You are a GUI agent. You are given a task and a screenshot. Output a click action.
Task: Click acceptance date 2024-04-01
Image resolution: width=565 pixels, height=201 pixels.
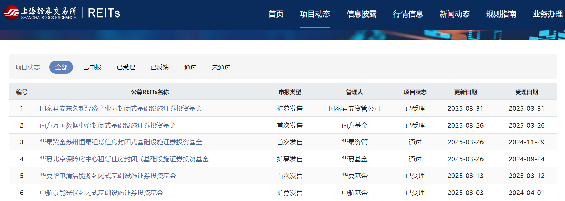[x=526, y=193]
